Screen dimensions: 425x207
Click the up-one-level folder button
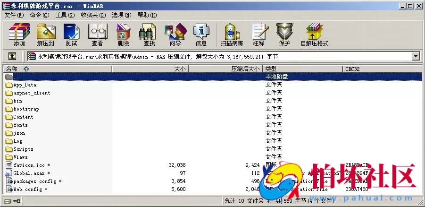point(12,57)
